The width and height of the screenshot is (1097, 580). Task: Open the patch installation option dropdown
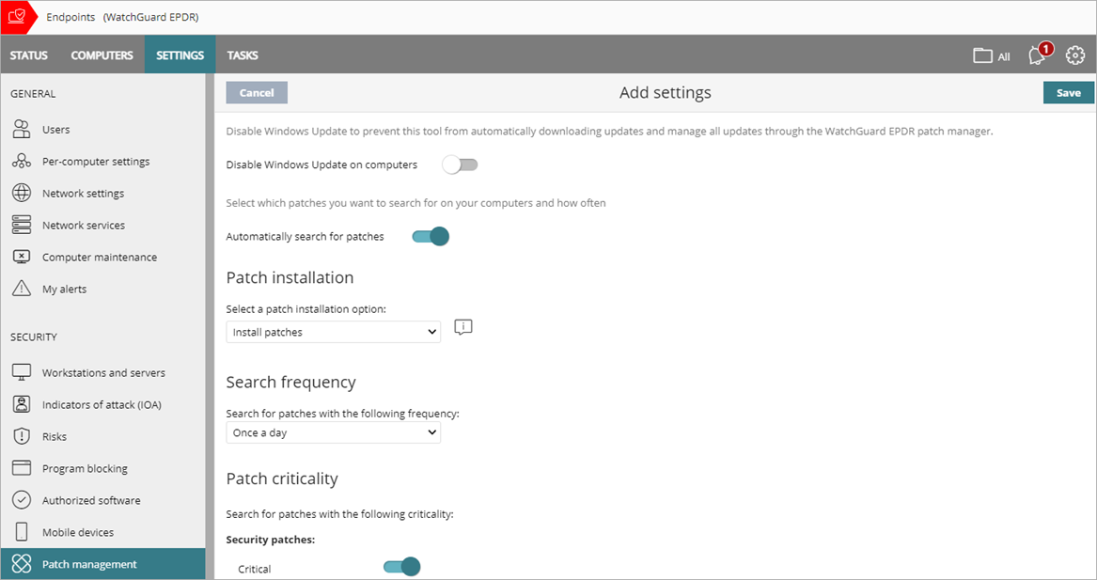pyautogui.click(x=333, y=331)
